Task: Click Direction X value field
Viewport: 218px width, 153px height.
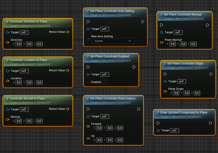Action: 18,44
